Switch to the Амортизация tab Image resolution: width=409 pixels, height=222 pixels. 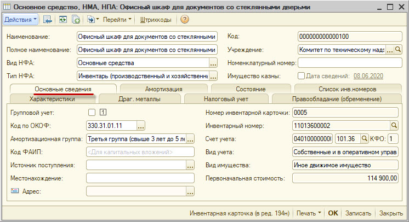click(x=164, y=89)
